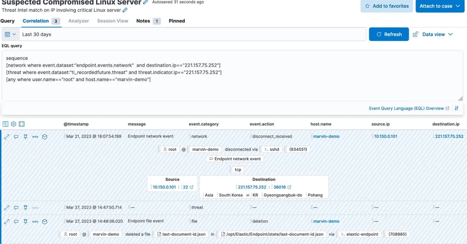Click marvin-demo host link in network row

coord(326,136)
